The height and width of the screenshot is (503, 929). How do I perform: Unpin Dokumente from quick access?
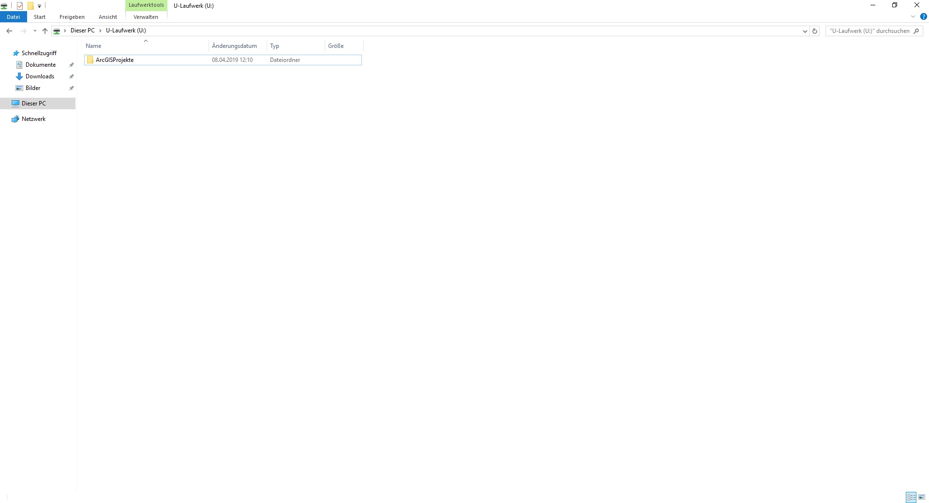[x=71, y=65]
